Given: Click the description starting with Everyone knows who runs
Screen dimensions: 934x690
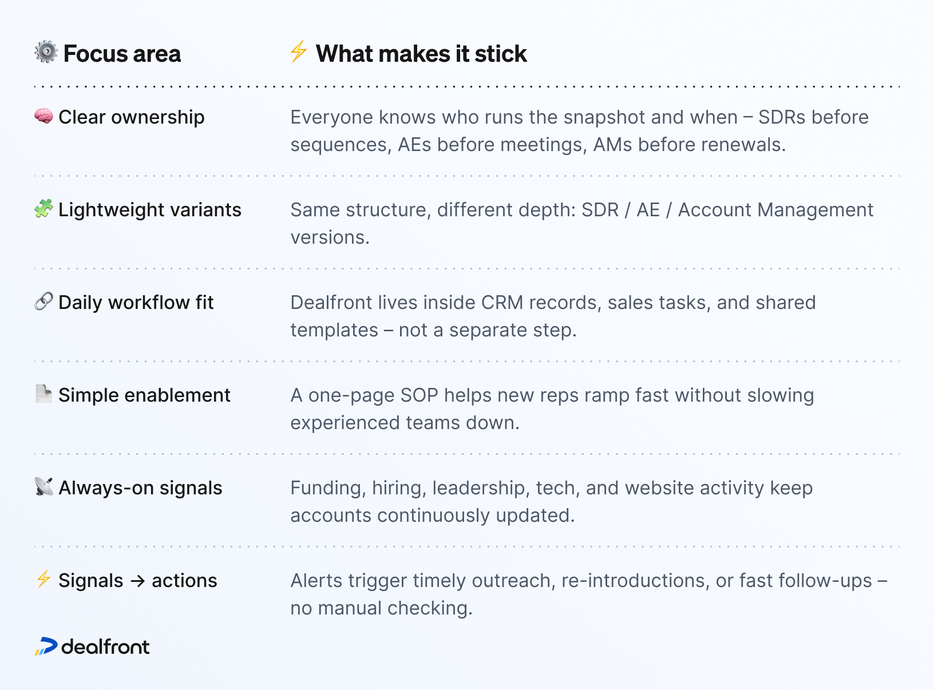Looking at the screenshot, I should 579,131.
